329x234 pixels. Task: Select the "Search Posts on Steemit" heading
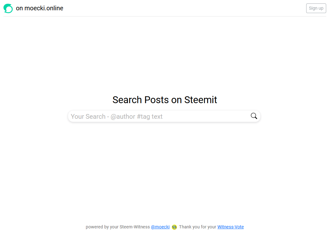[x=165, y=100]
